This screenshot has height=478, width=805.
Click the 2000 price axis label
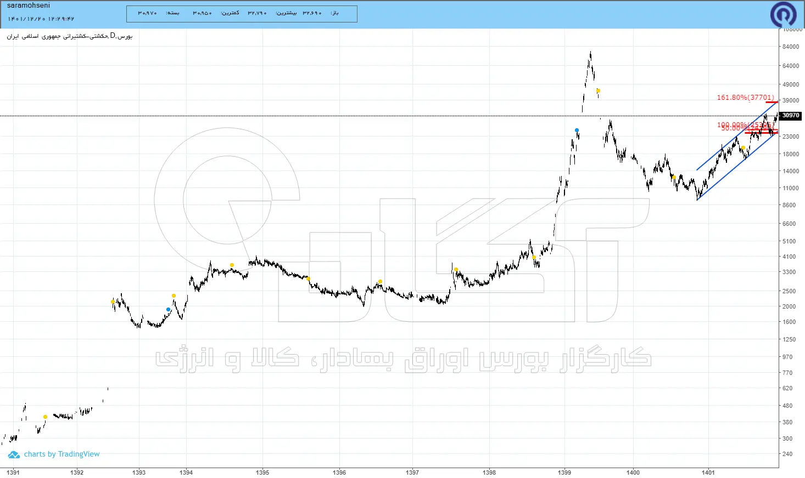click(789, 306)
